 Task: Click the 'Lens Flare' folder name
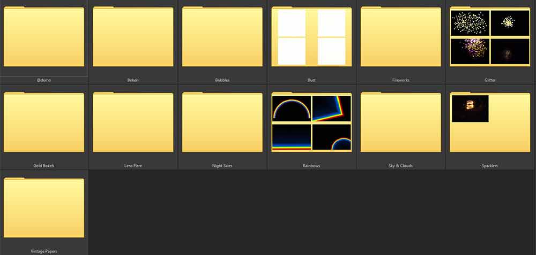[x=133, y=166]
